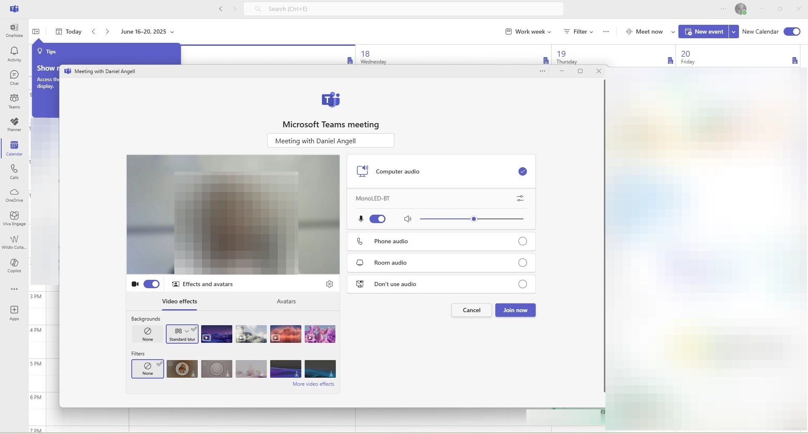Image resolution: width=808 pixels, height=434 pixels.
Task: Start a Meet now meeting
Action: [644, 32]
